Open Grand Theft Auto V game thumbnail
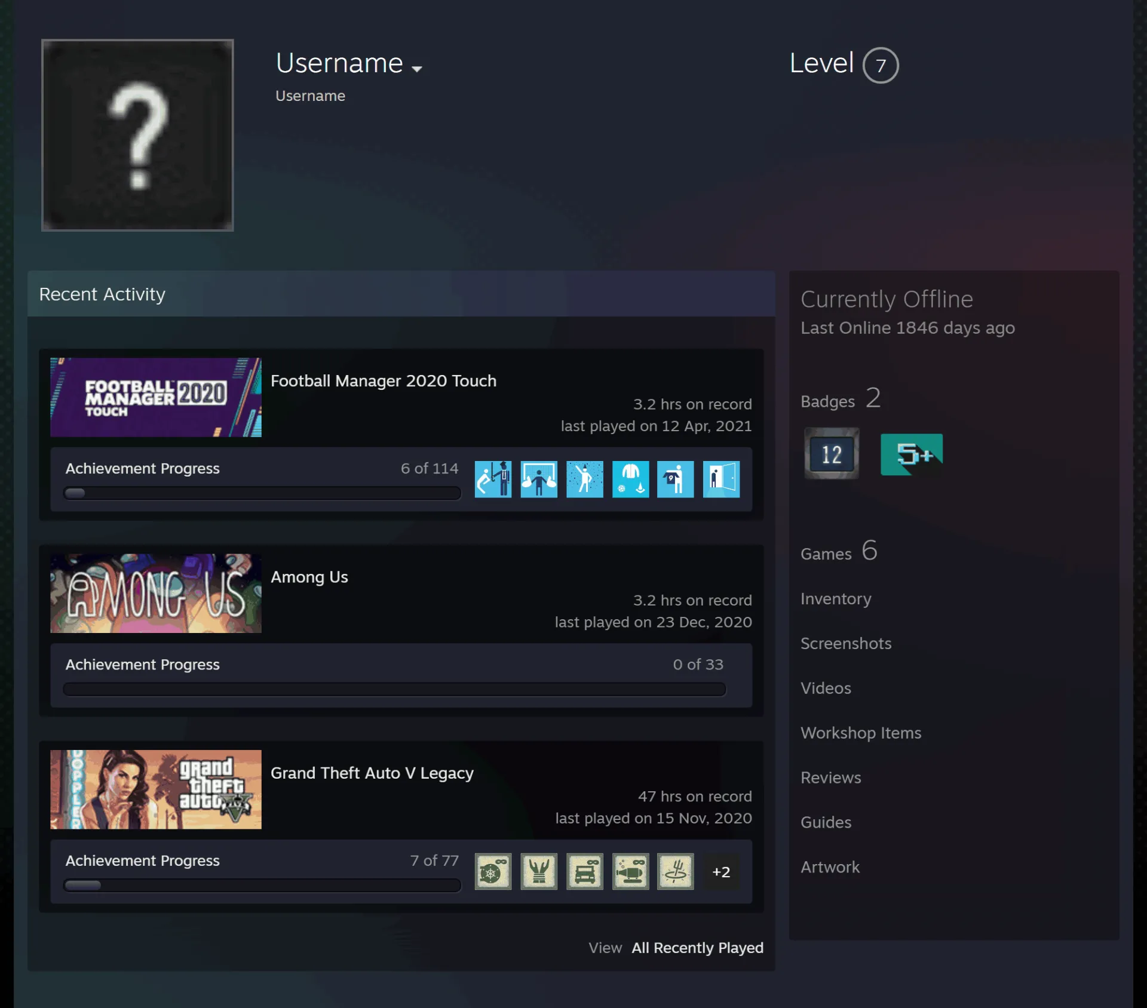1147x1008 pixels. pos(156,789)
